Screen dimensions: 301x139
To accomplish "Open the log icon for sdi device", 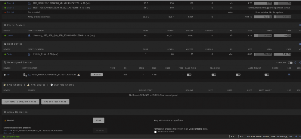I will (x=289, y=74).
